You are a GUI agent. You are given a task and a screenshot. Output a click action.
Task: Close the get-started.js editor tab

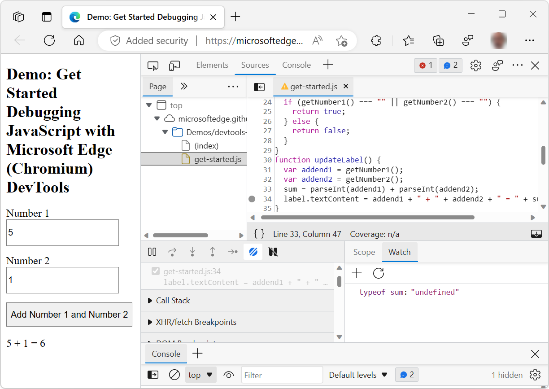click(346, 87)
